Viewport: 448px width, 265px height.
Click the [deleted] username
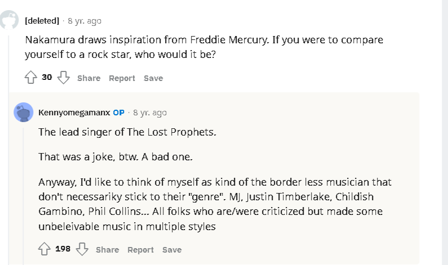pyautogui.click(x=42, y=21)
